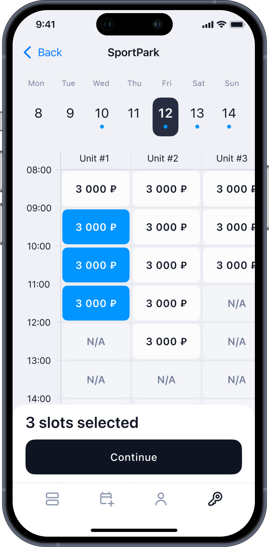
Task: Switch to Wednesday 10 date
Action: pos(102,116)
